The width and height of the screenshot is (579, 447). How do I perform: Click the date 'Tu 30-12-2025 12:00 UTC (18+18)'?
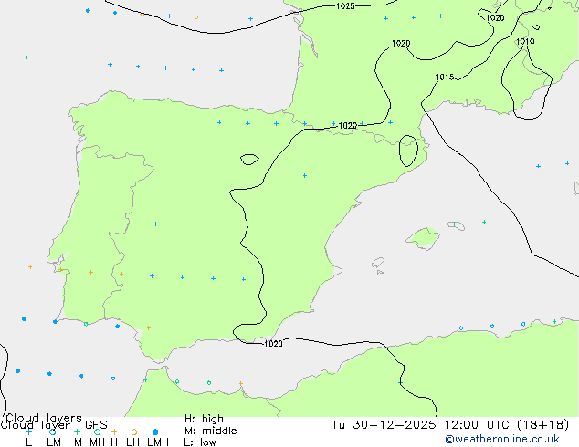450,425
